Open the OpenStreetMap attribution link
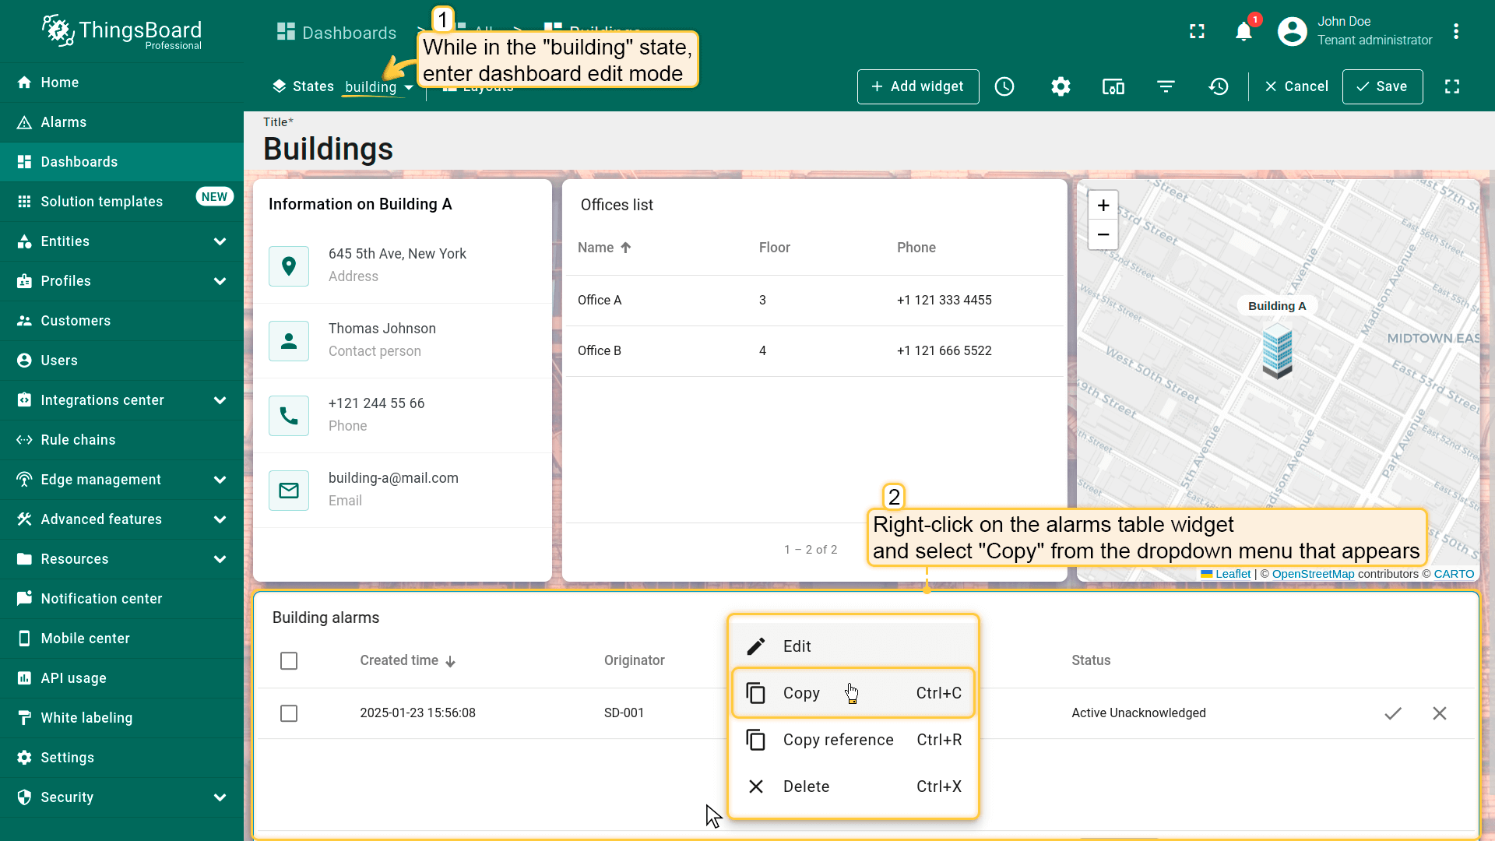1495x841 pixels. point(1313,574)
